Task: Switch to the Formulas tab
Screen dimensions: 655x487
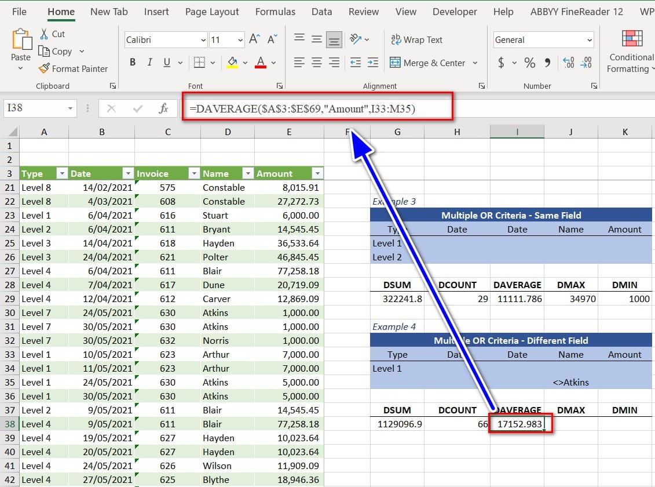Action: (x=275, y=12)
